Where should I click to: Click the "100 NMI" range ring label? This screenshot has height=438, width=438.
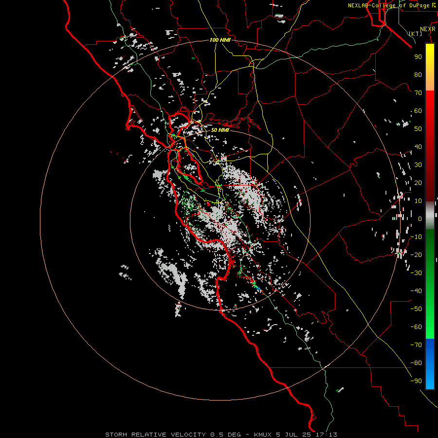pos(220,40)
